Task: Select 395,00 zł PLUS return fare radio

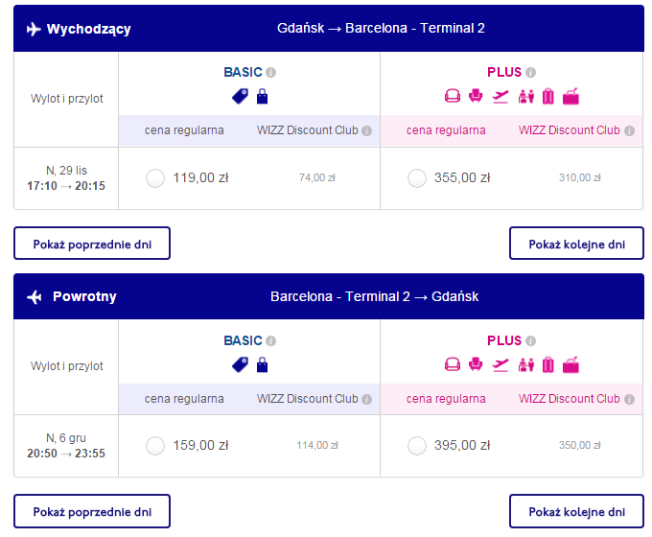Action: point(417,446)
